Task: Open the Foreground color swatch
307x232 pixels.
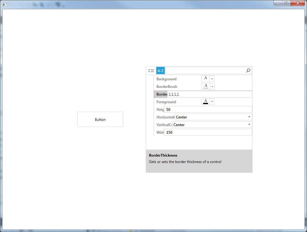Action: (206, 102)
